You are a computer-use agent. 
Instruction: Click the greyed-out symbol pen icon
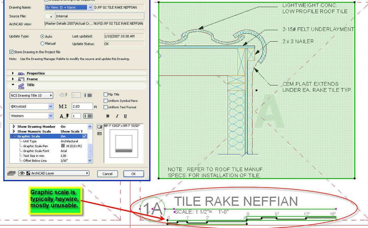(63, 95)
